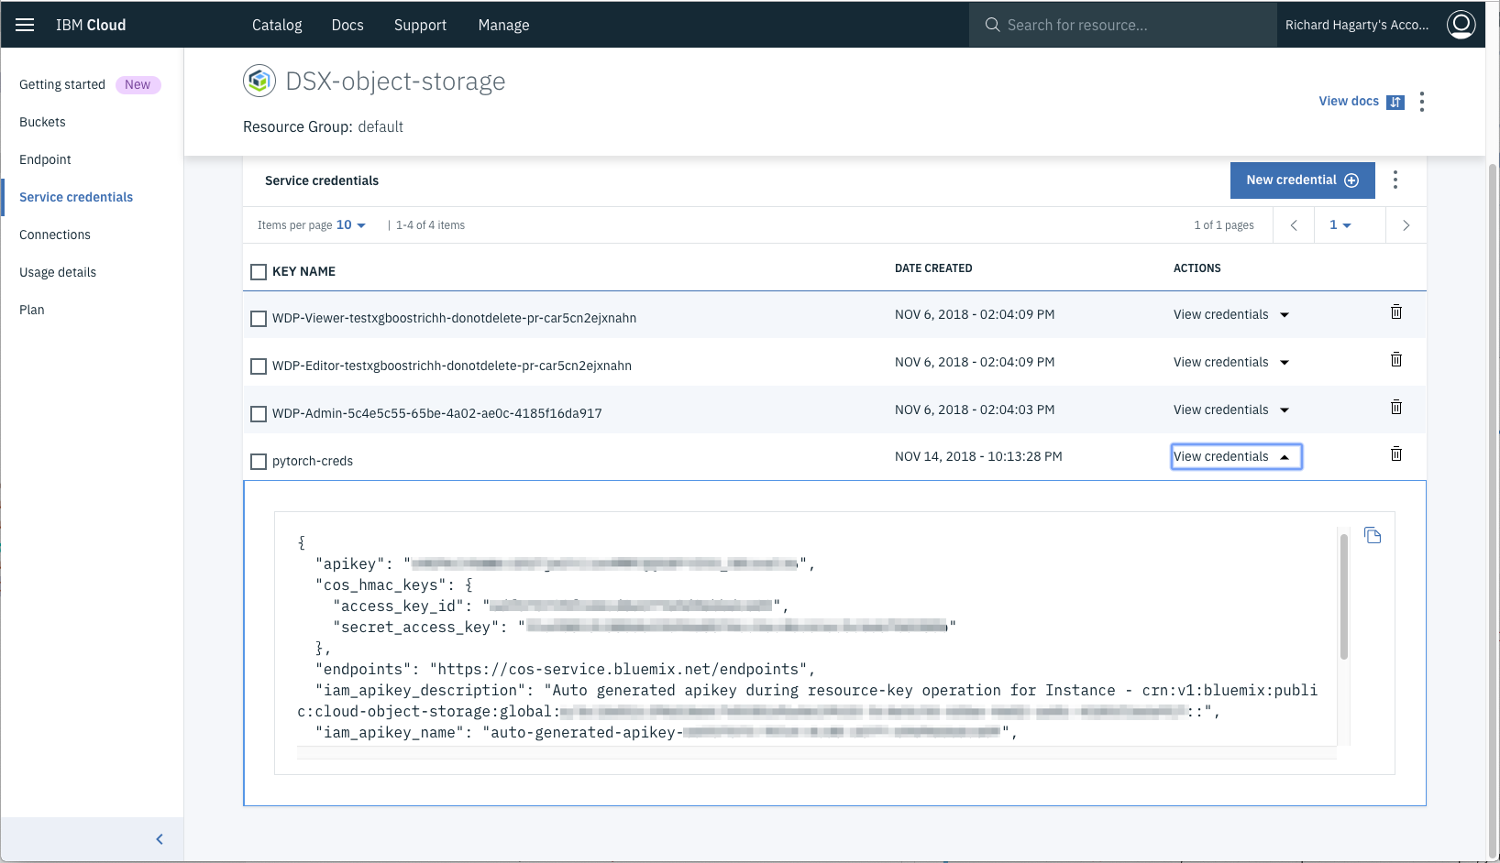Open Richard Hagarty's Account switcher
Viewport: 1500px width, 863px height.
click(x=1357, y=25)
